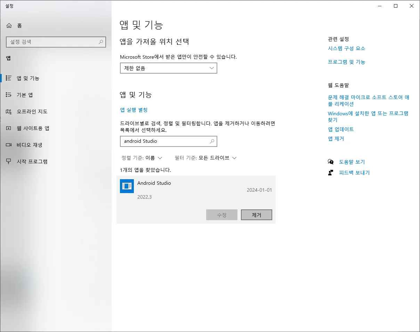Viewport: 420px width, 332px height.
Task: Open the 앱 실행 별칭 link
Action: pos(134,110)
